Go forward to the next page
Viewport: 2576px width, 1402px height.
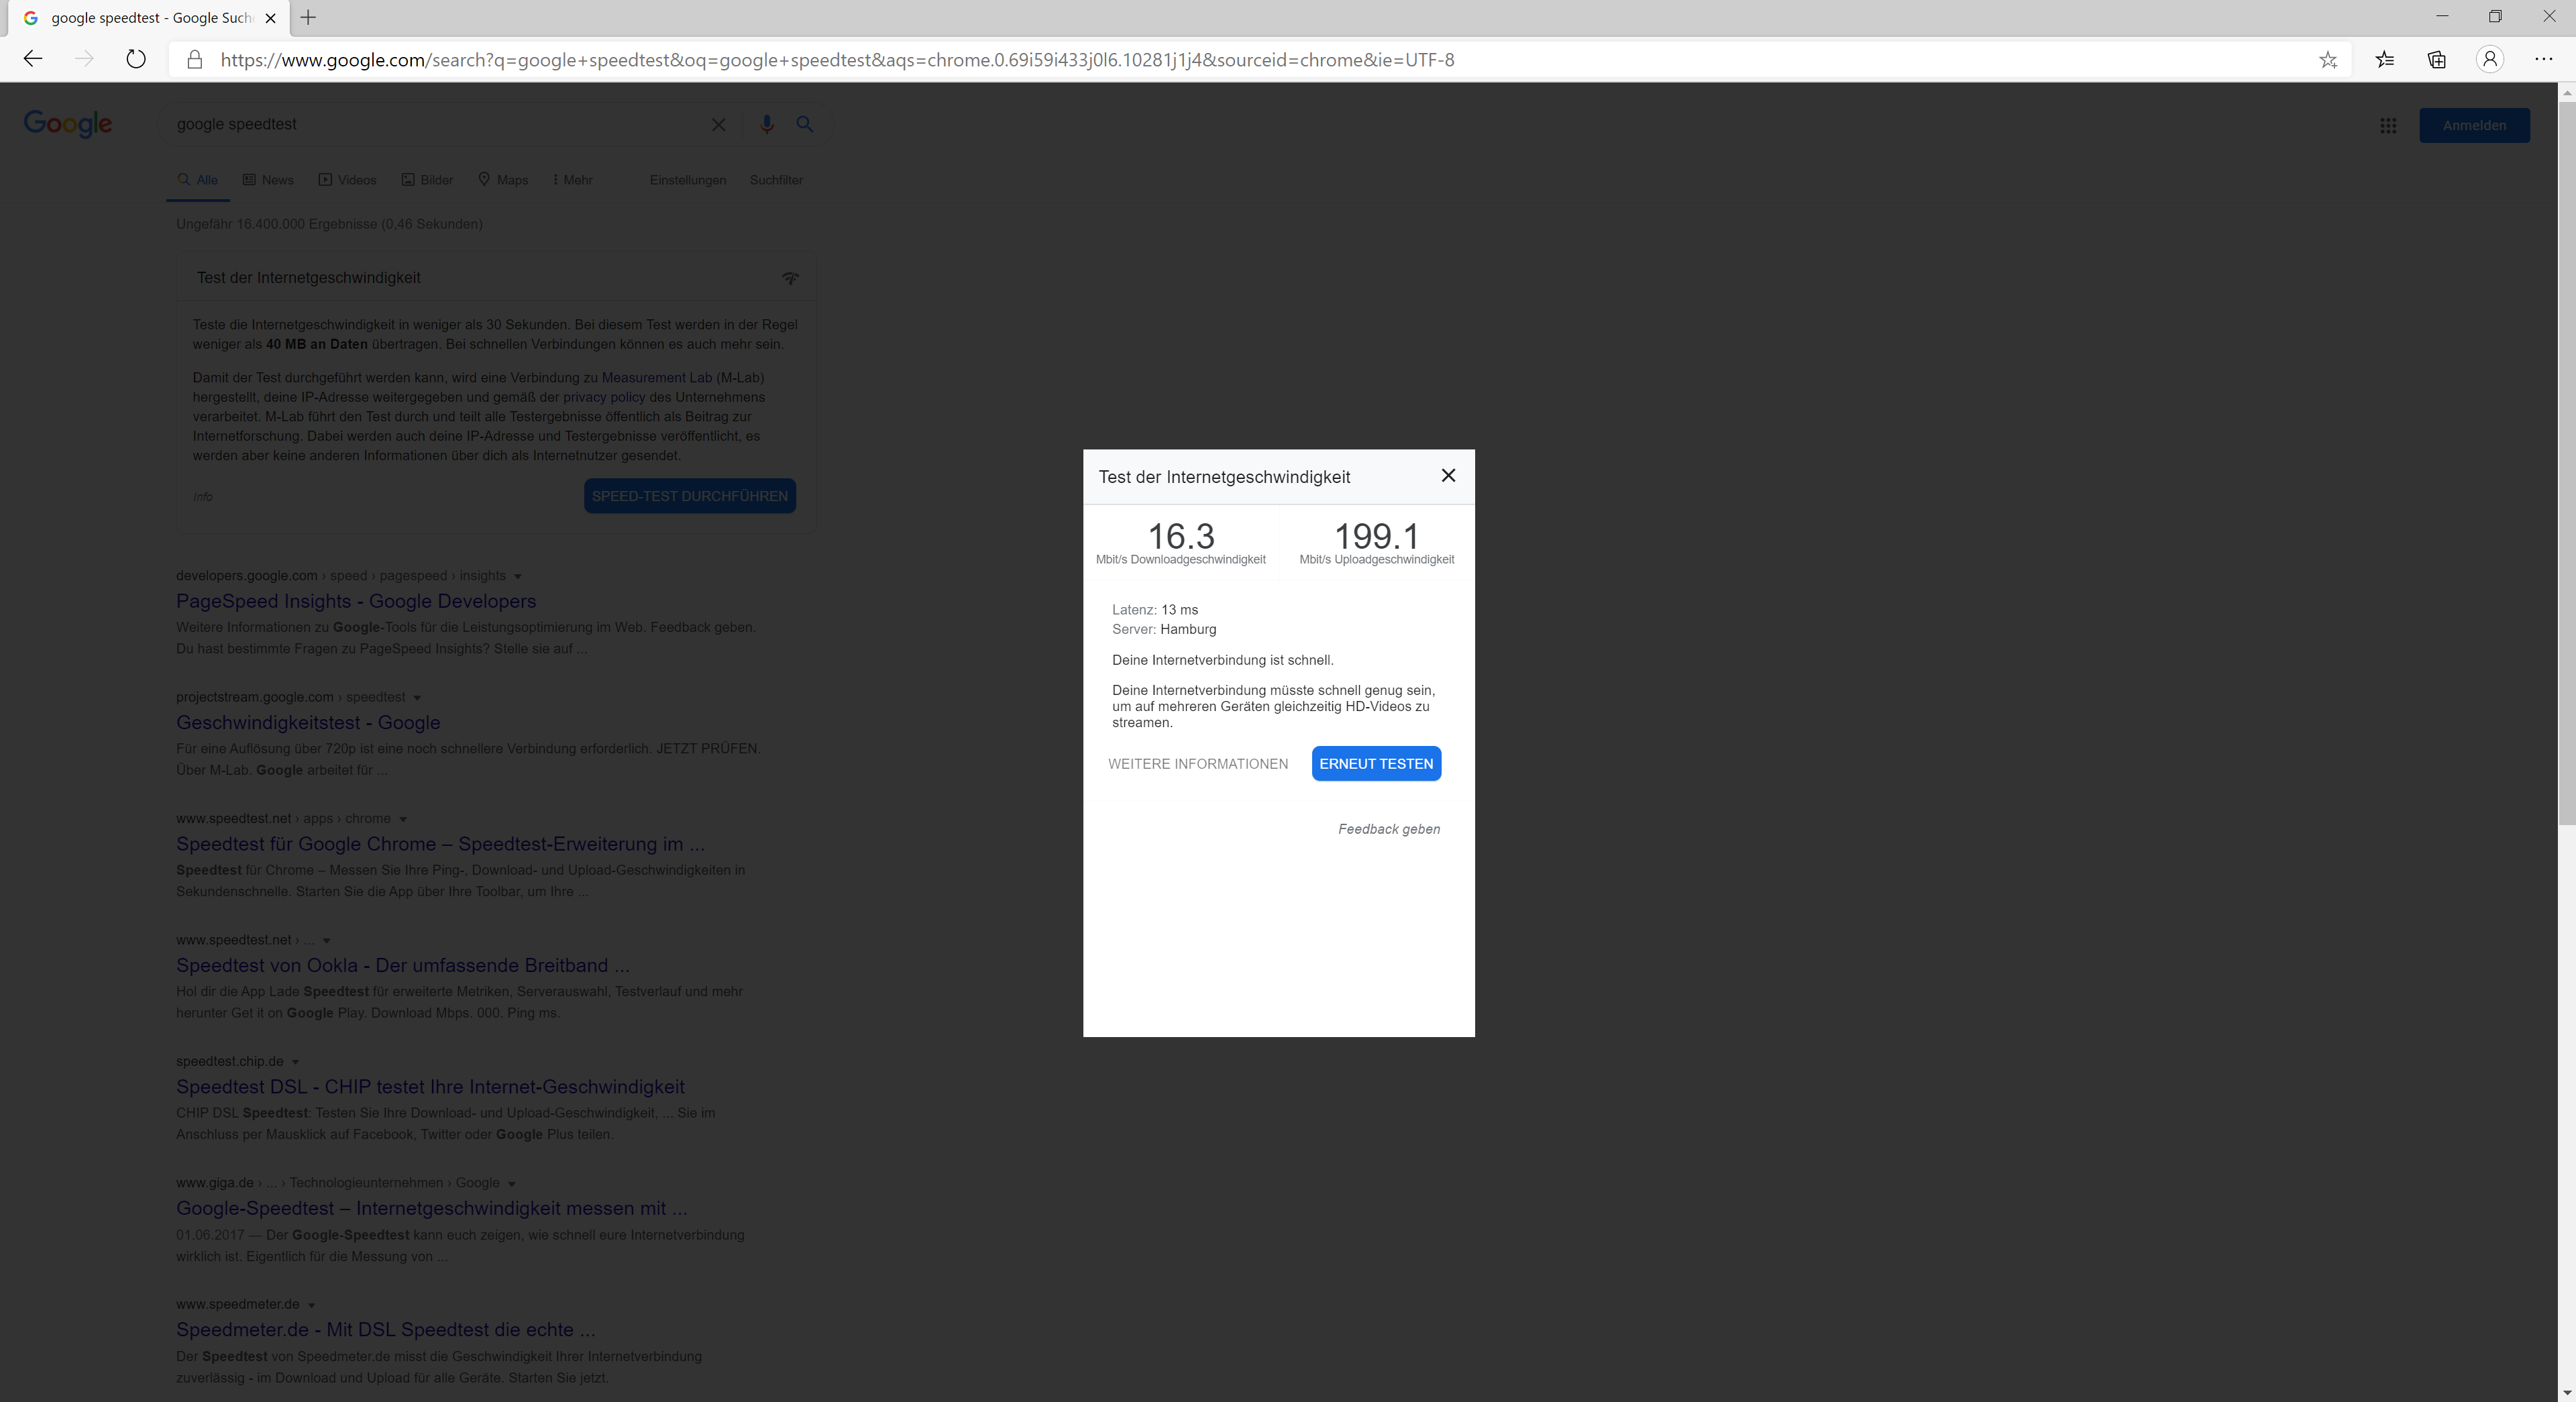(85, 60)
